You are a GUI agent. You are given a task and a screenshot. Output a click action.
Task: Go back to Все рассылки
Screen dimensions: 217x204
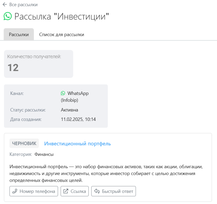[x=23, y=5]
